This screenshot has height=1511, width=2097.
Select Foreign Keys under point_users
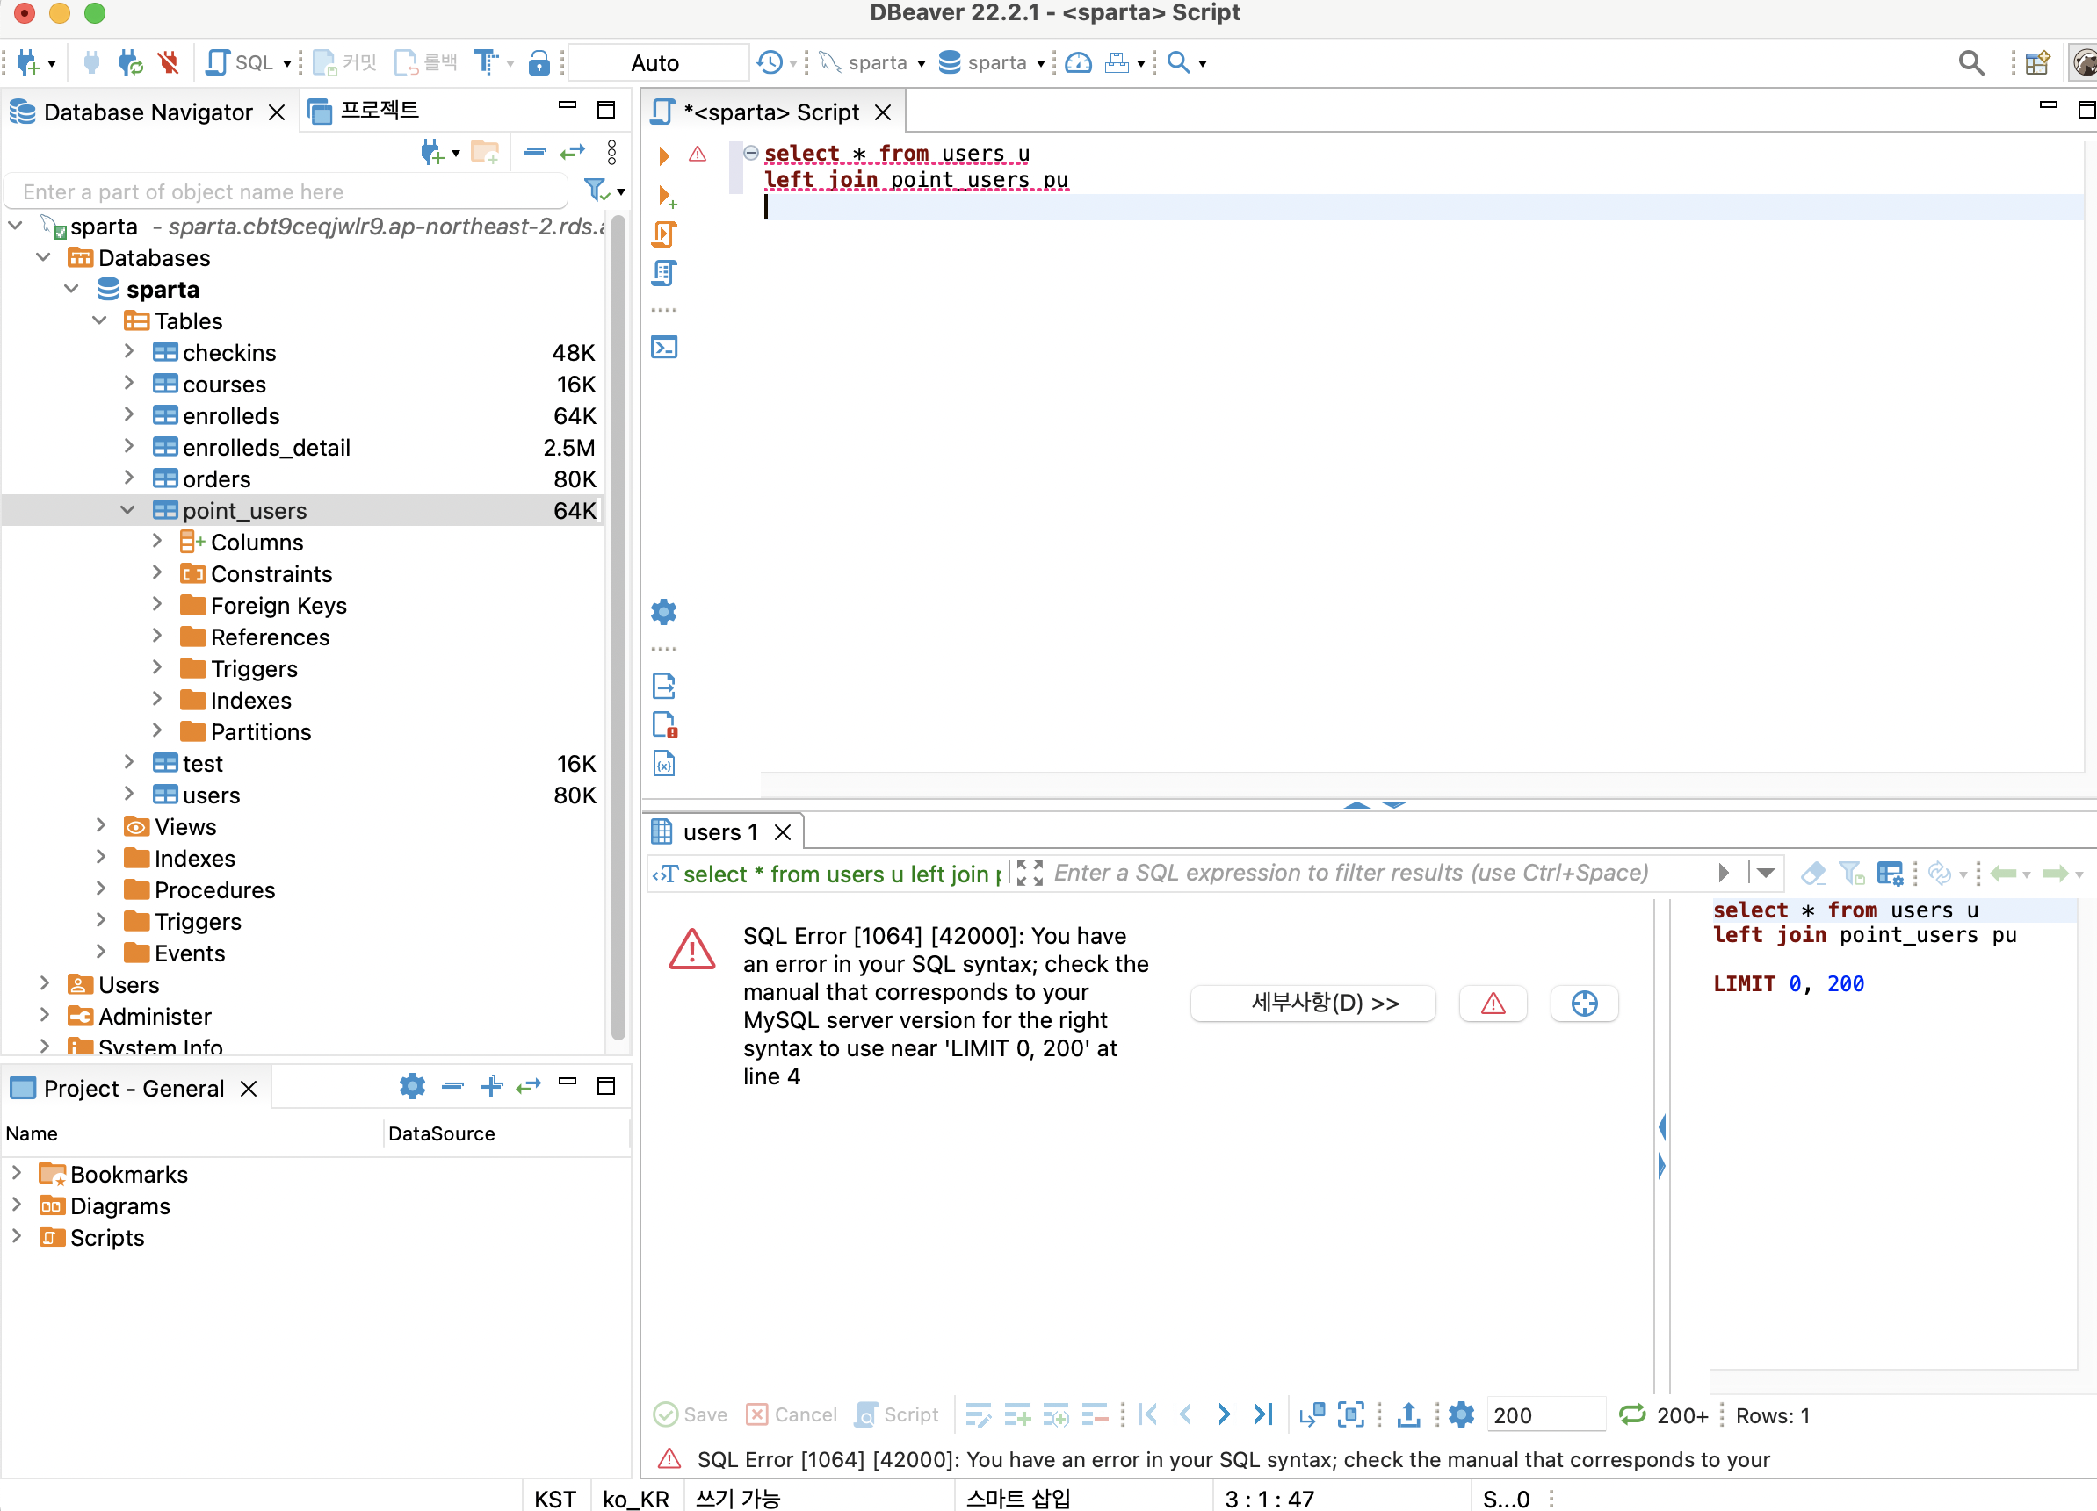[278, 605]
